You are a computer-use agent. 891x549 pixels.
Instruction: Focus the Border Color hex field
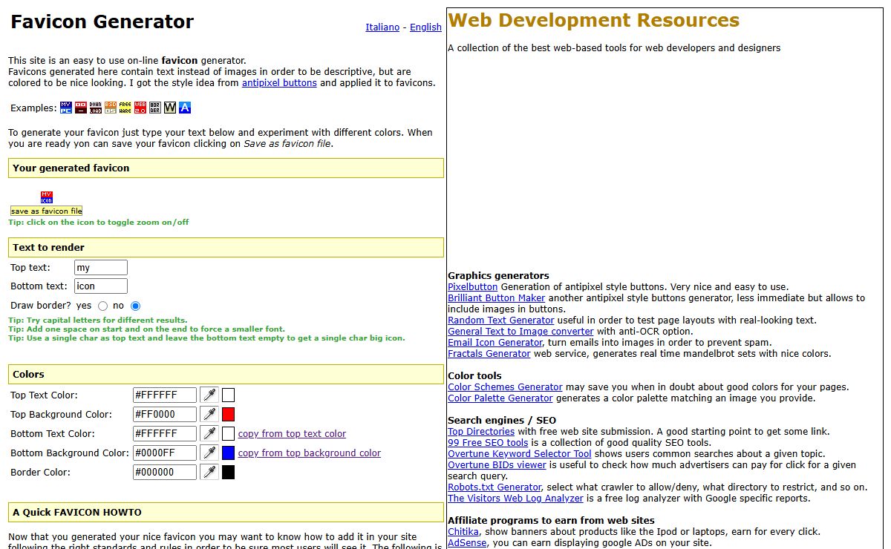point(165,472)
